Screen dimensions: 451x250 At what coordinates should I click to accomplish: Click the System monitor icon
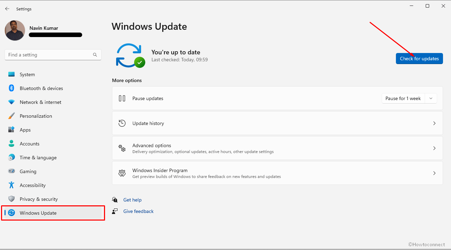[11, 74]
